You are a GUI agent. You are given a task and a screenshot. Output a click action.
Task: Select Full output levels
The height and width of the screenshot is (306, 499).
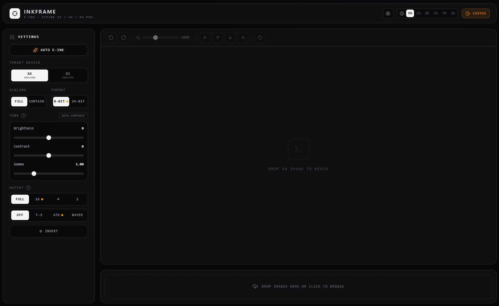(x=20, y=199)
